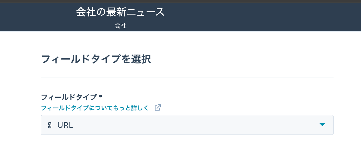Viewport: 361px width, 151px height.
Task: Click blank white area below the dropdown
Action: (187, 144)
